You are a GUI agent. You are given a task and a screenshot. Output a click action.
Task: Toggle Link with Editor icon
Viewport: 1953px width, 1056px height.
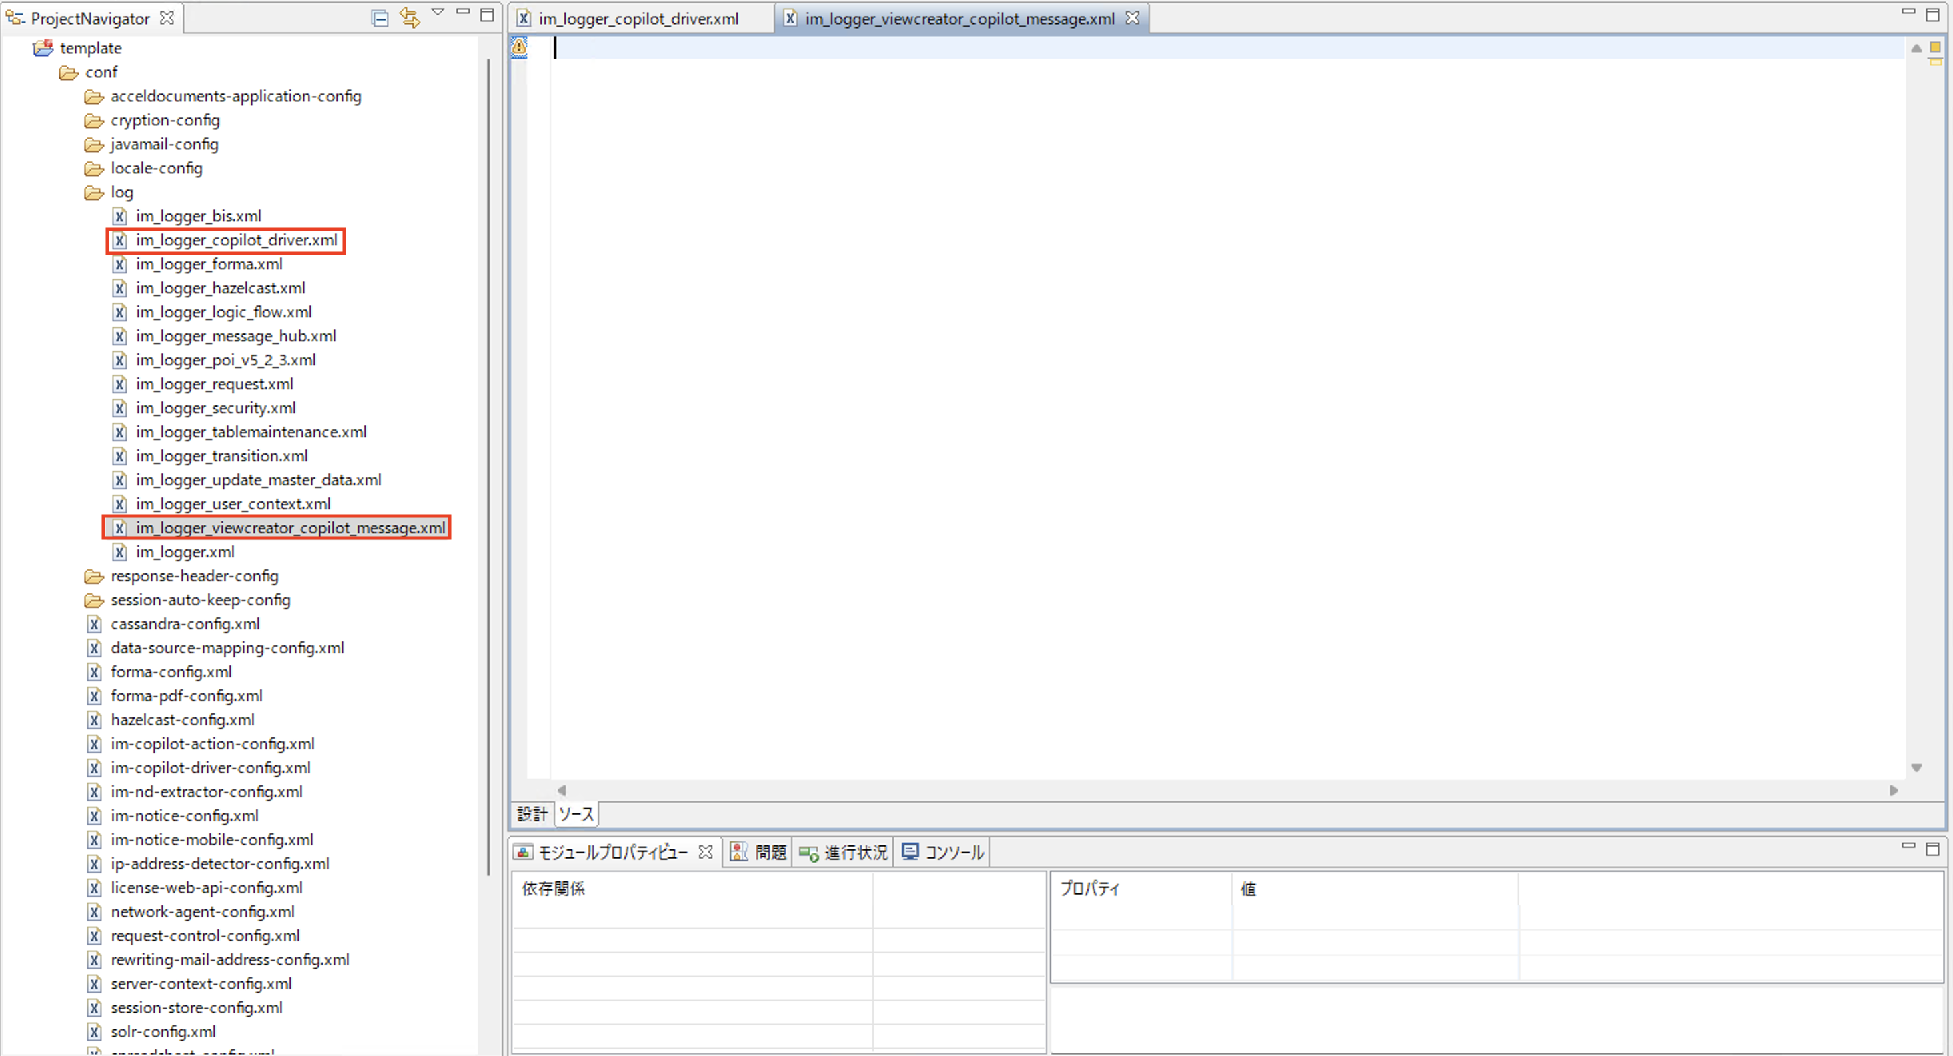410,18
